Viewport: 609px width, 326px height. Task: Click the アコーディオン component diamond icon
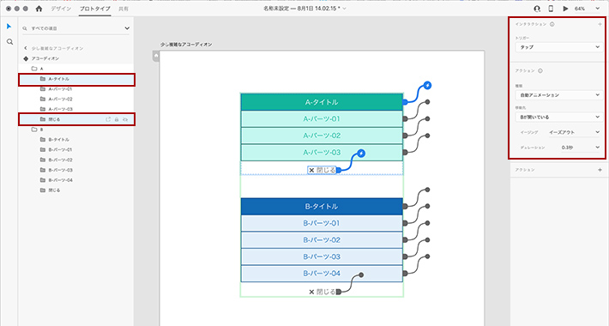click(x=26, y=58)
